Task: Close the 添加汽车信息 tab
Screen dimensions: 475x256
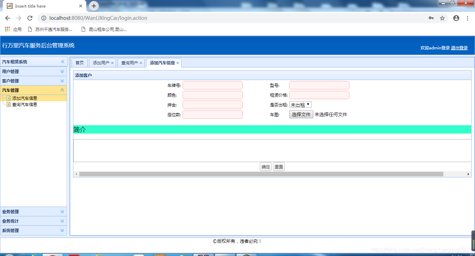Action: (178, 63)
